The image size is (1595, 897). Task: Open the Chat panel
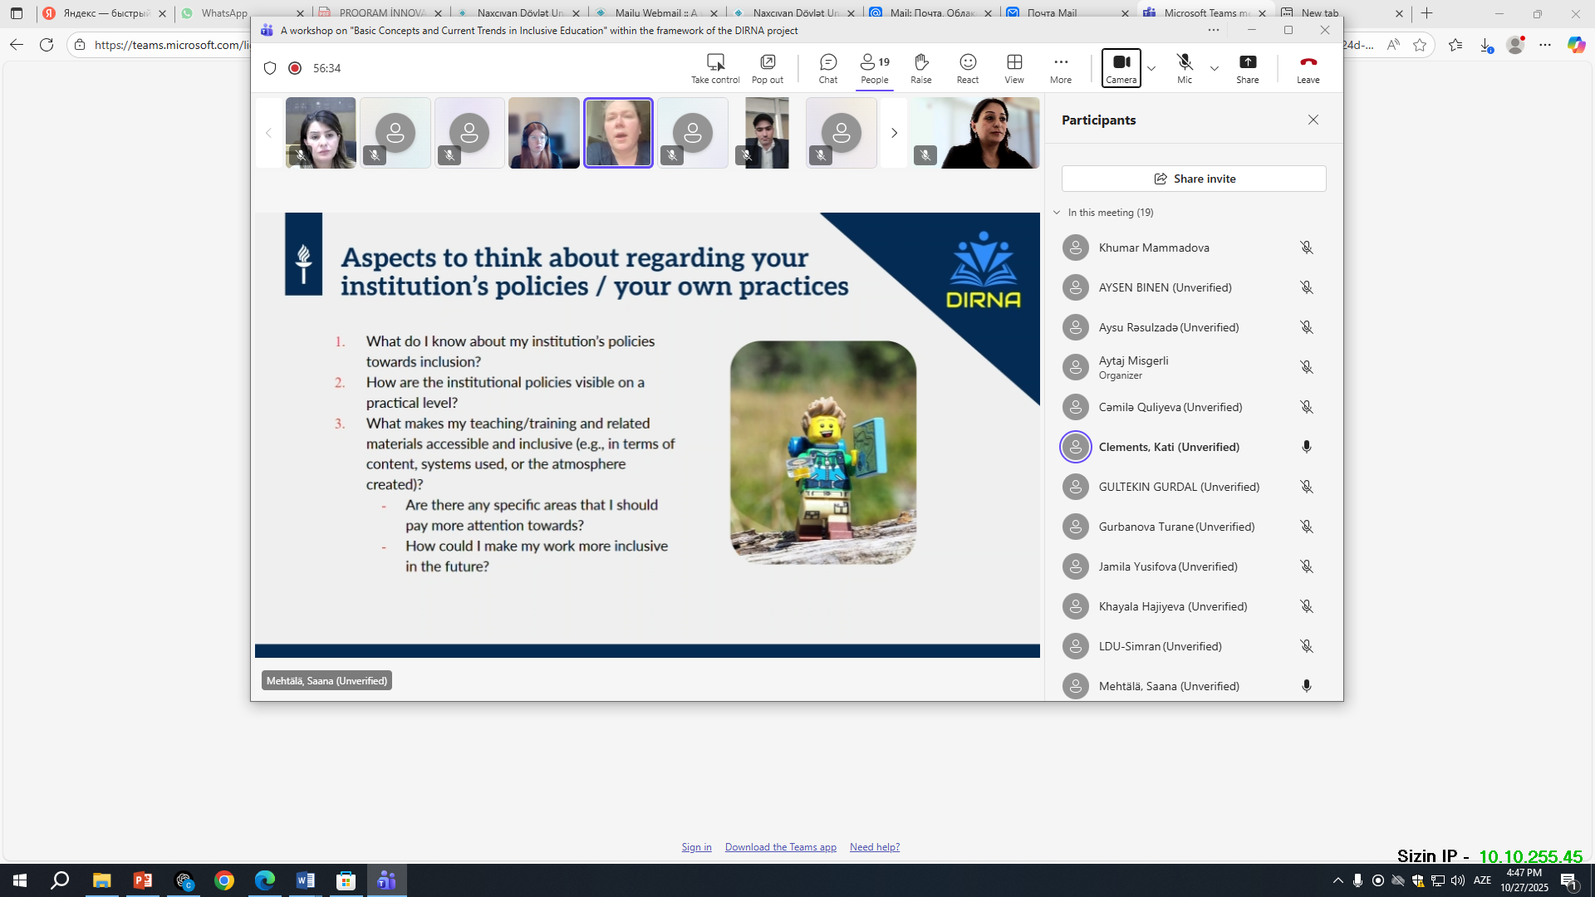coord(827,68)
